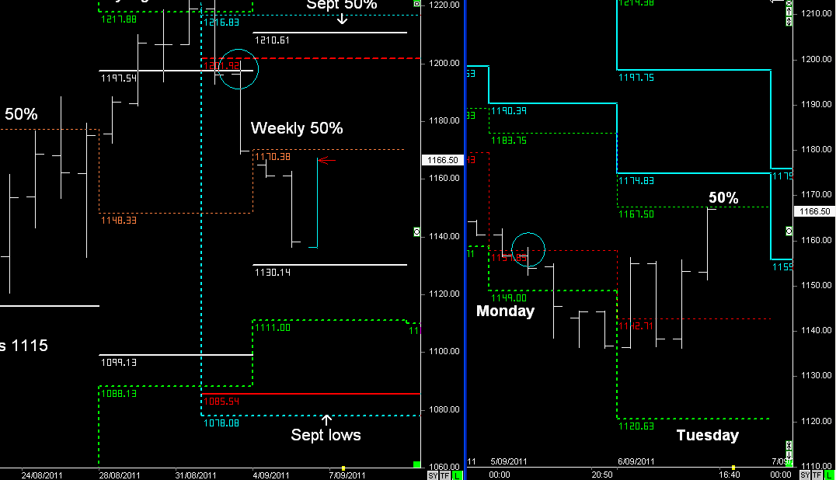Click yellow time marker on left chart axis
The image size is (836, 480).
[343, 468]
